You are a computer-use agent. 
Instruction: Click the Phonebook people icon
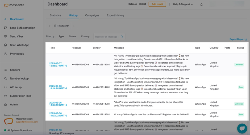[5, 54]
